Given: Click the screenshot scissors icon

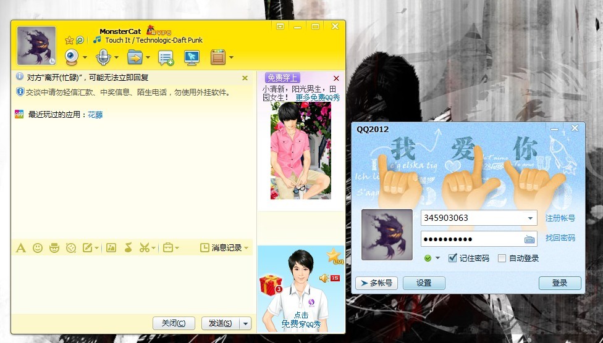Looking at the screenshot, I should click(x=144, y=248).
